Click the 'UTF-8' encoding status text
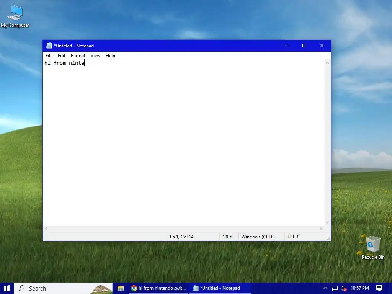The image size is (392, 294). (293, 237)
